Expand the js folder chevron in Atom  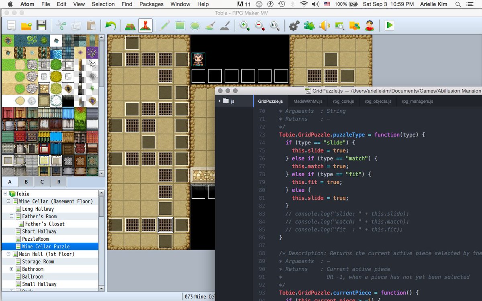click(x=219, y=101)
